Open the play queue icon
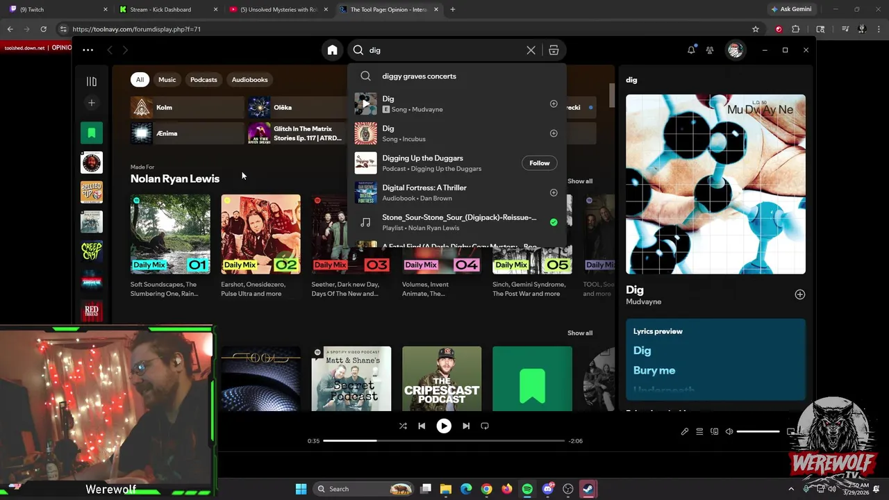The height and width of the screenshot is (500, 889). pyautogui.click(x=699, y=432)
